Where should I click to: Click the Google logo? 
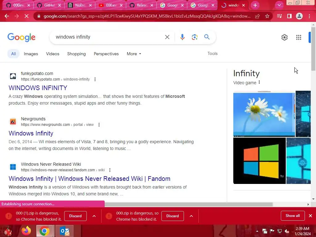point(21,37)
